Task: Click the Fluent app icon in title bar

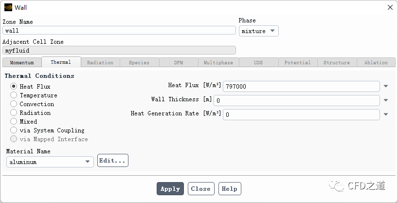Action: coord(8,8)
